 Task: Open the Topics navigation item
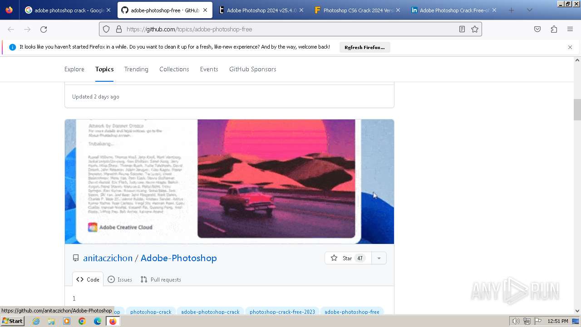click(x=104, y=69)
